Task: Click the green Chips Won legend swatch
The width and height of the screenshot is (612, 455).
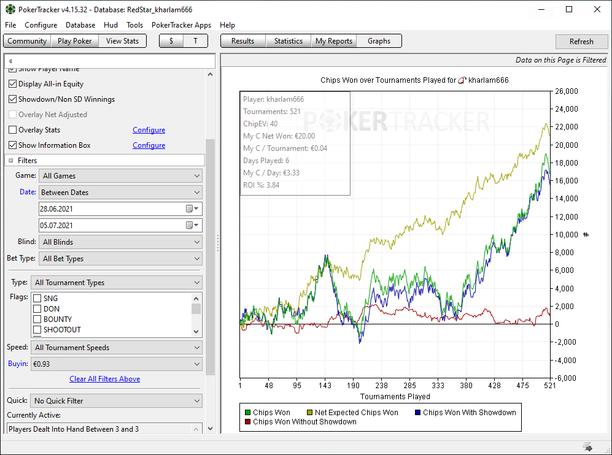Action: [x=247, y=413]
